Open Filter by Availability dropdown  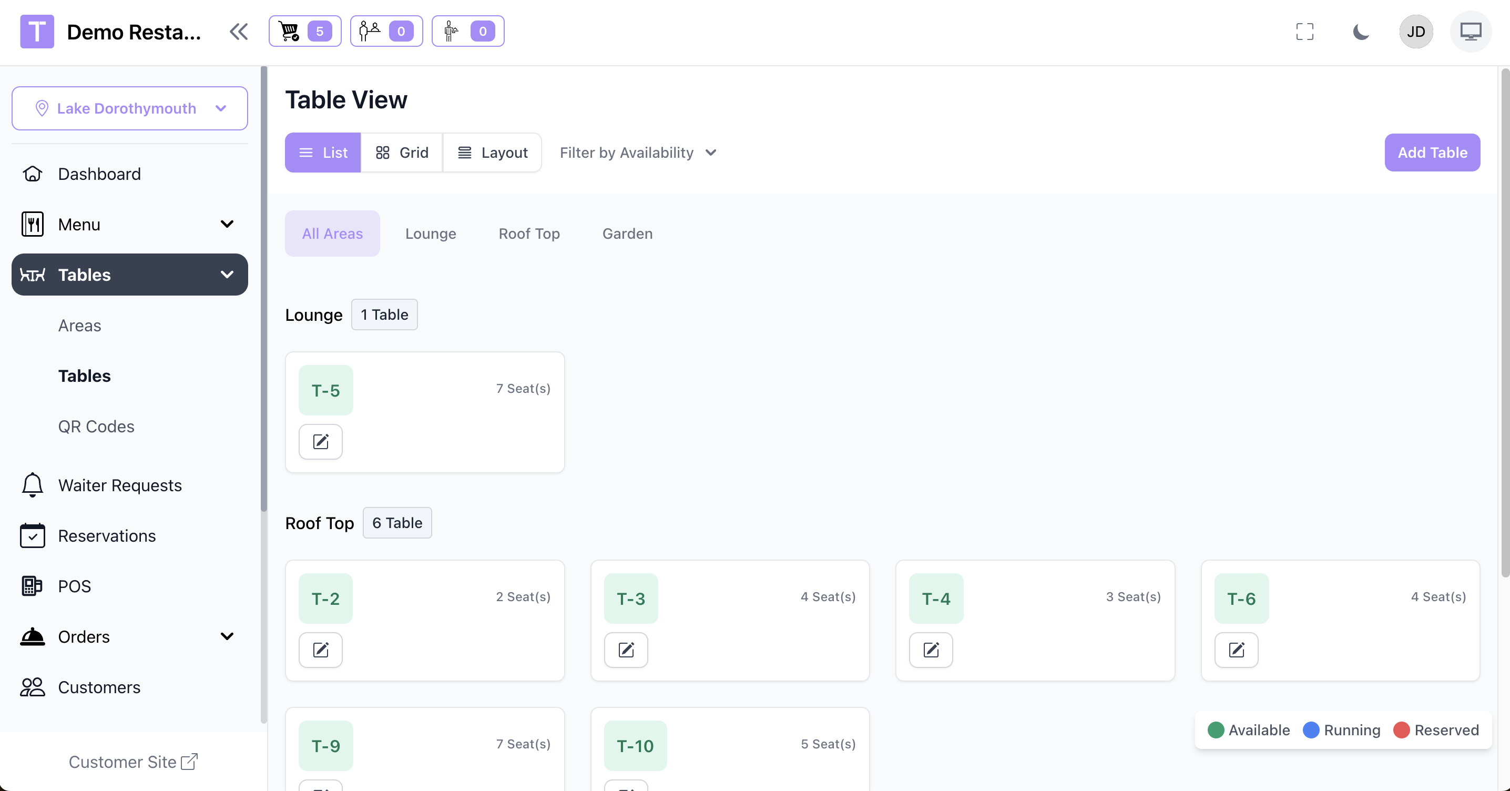[638, 153]
